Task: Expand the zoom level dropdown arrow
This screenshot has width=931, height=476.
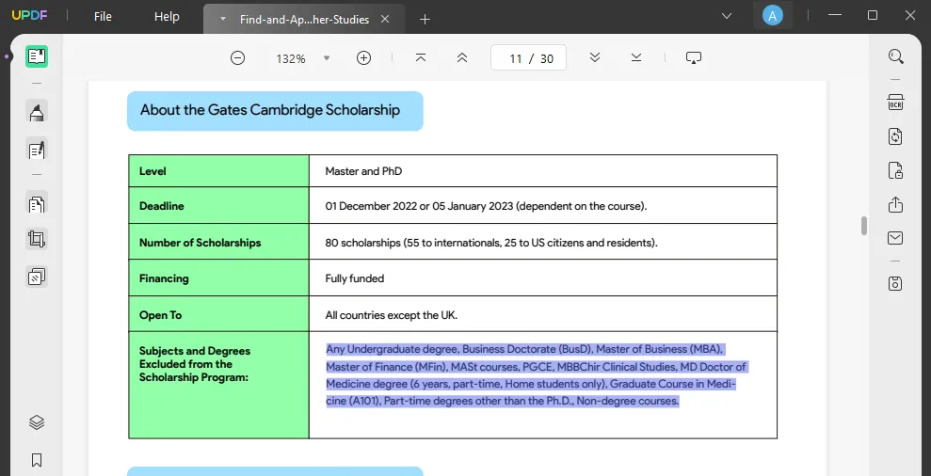Action: [x=327, y=58]
